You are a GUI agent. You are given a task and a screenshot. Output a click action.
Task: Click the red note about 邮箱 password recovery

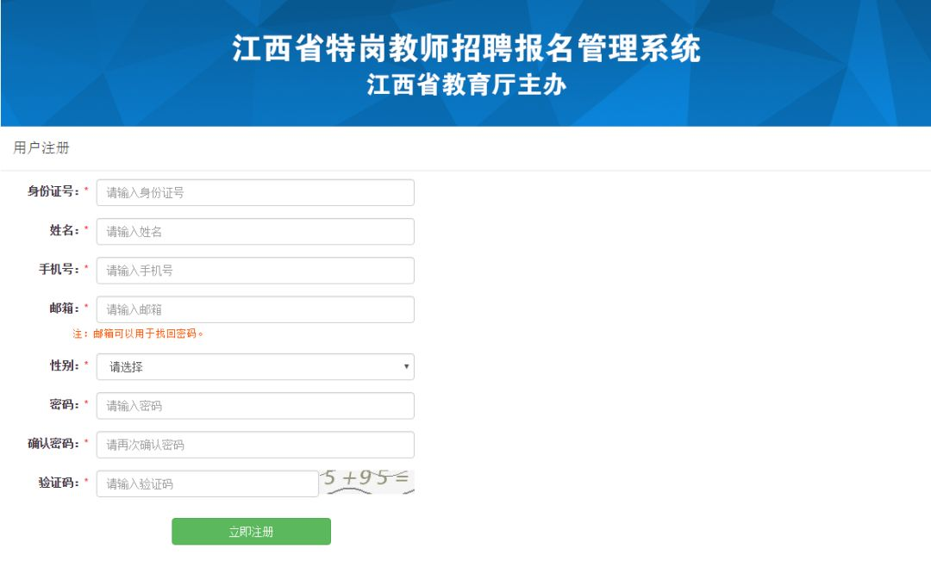[x=138, y=334]
